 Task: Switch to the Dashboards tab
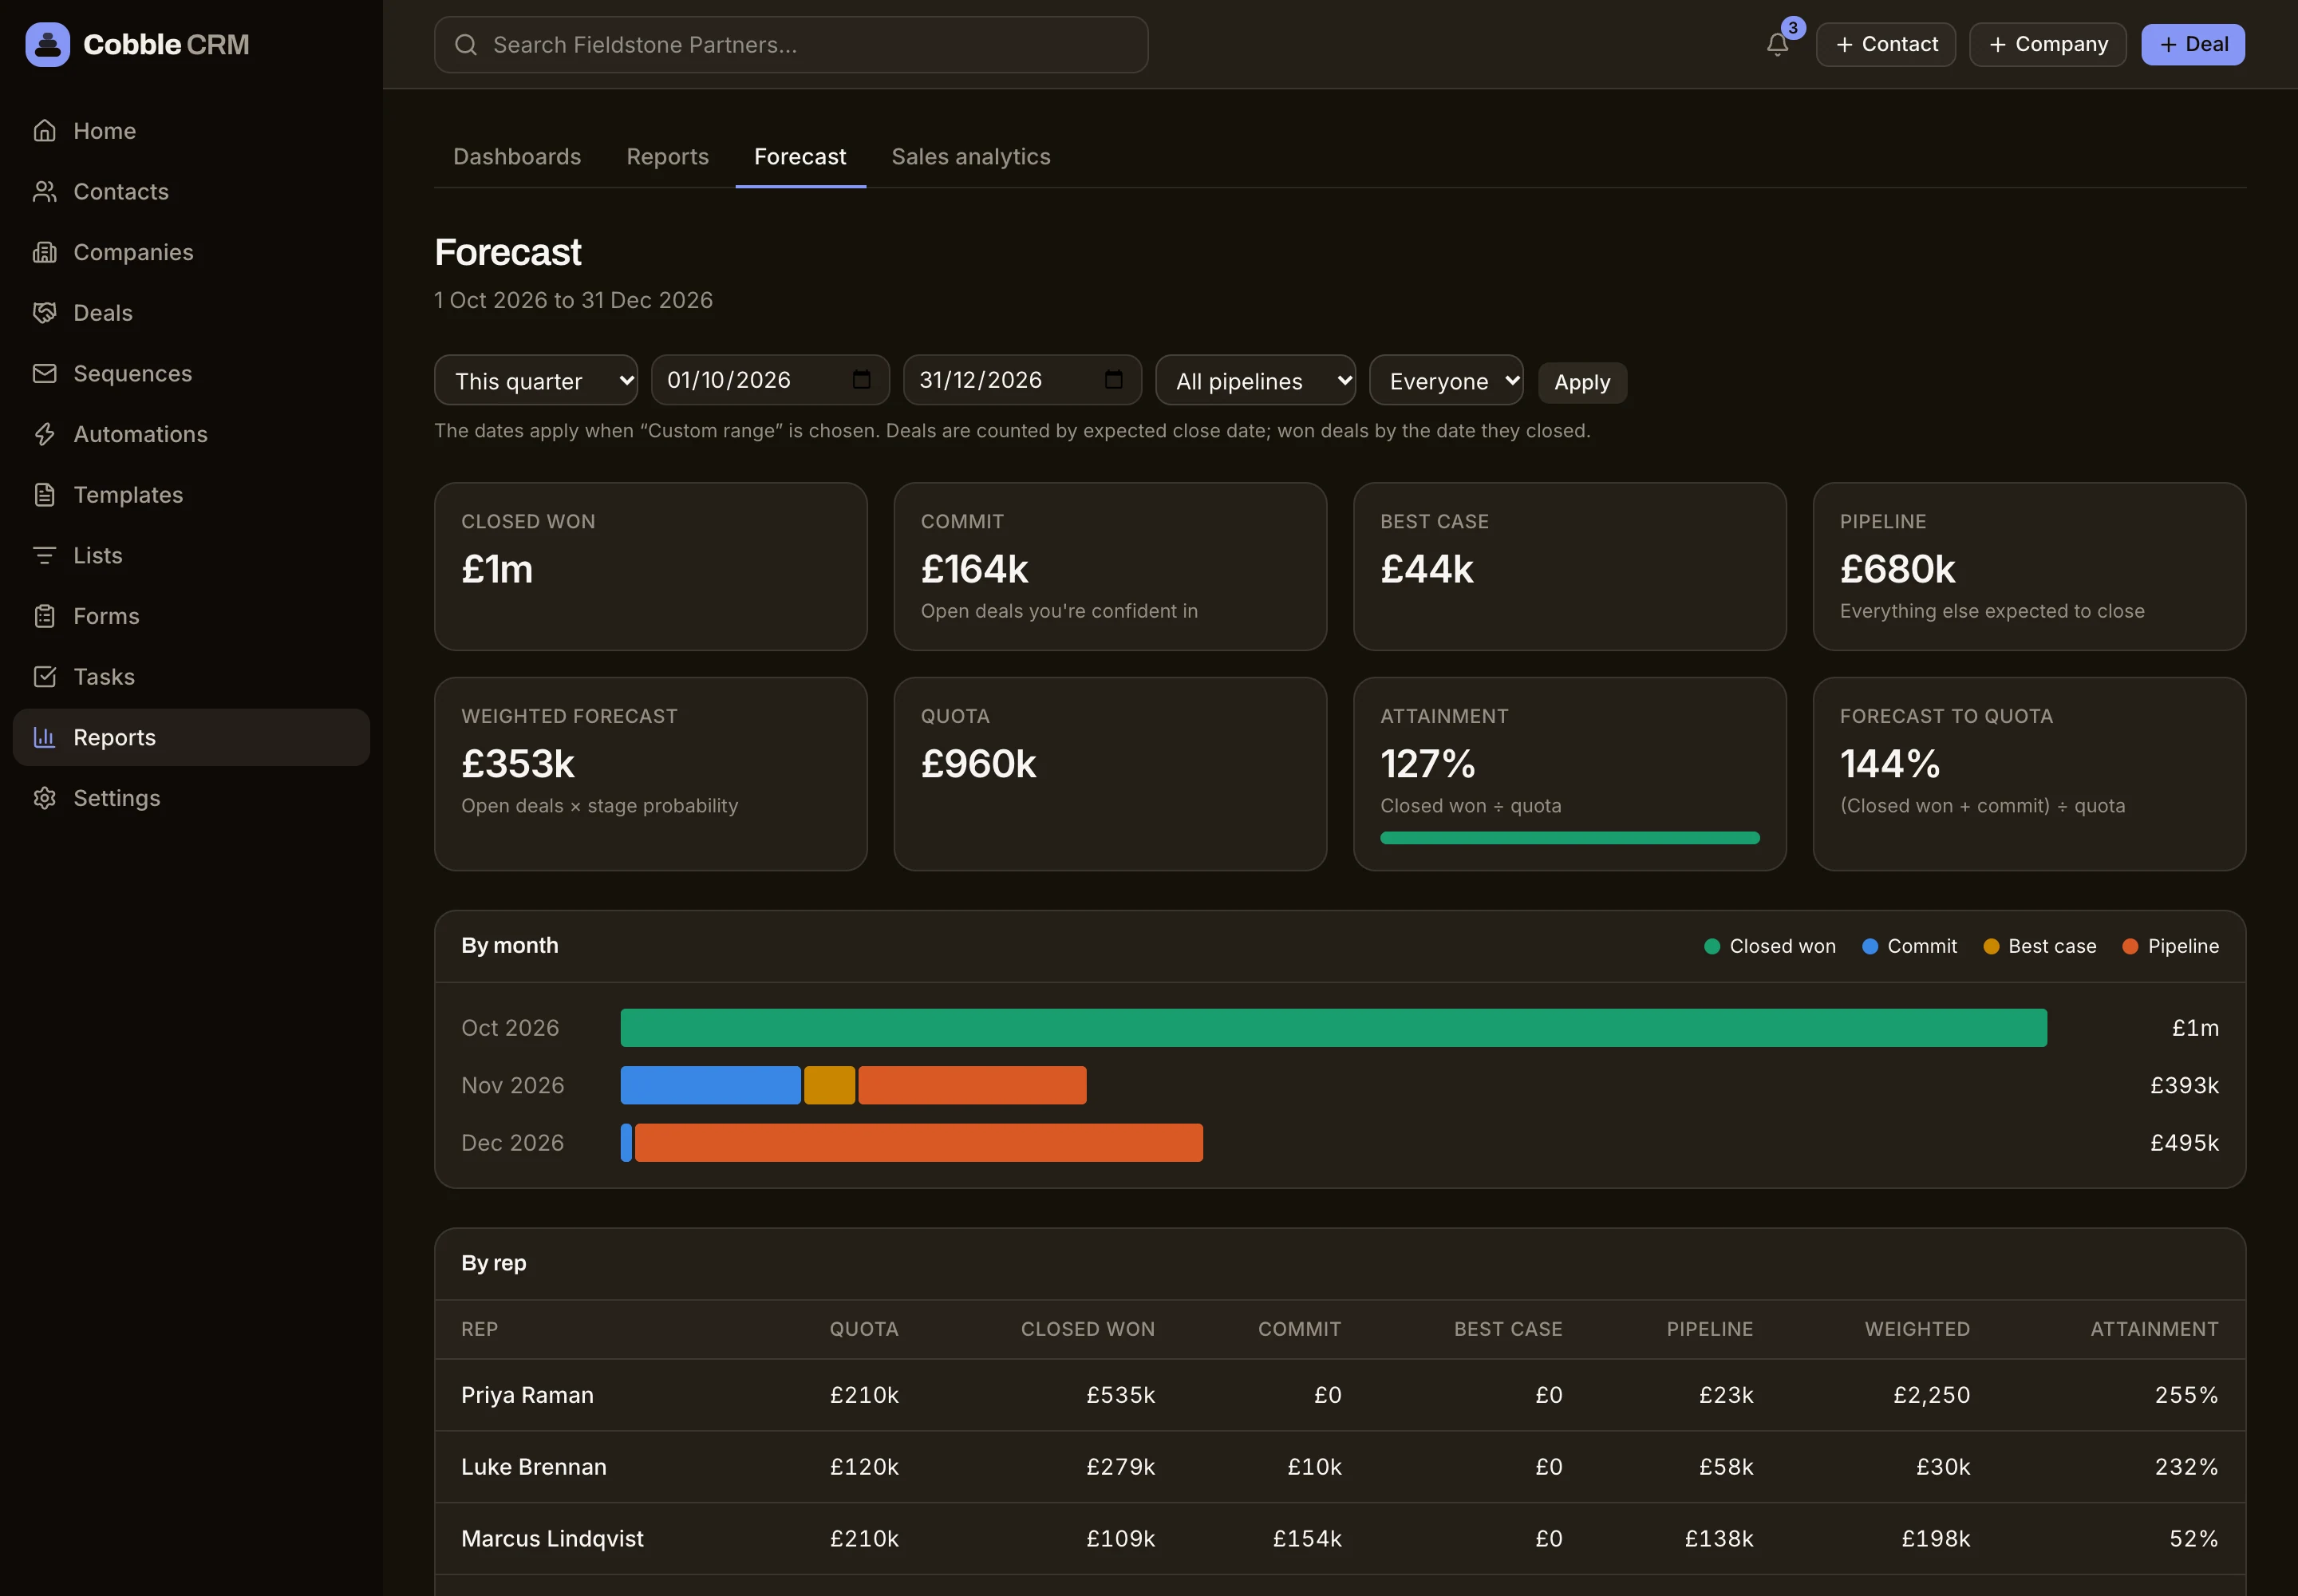[517, 157]
